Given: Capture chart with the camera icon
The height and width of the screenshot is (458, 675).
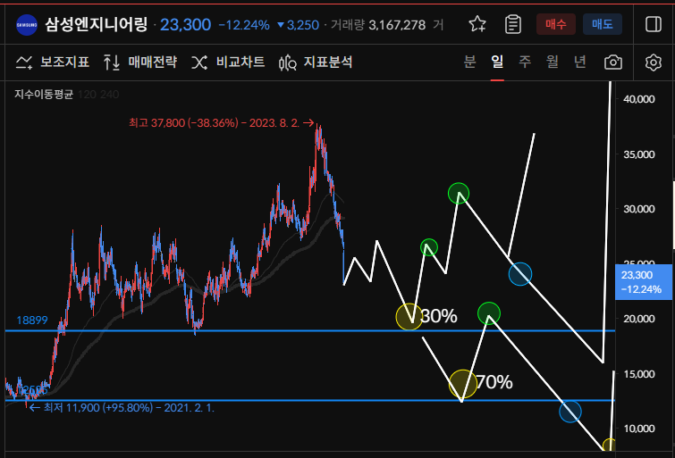Looking at the screenshot, I should pyautogui.click(x=613, y=62).
